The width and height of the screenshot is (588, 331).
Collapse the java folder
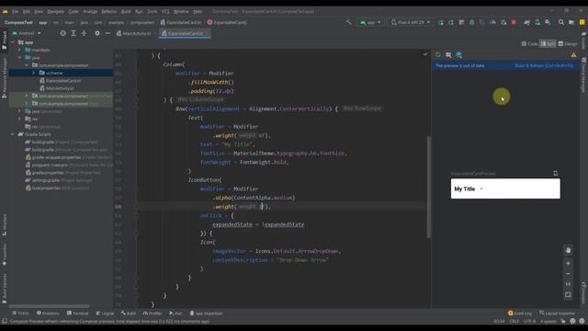pyautogui.click(x=19, y=58)
